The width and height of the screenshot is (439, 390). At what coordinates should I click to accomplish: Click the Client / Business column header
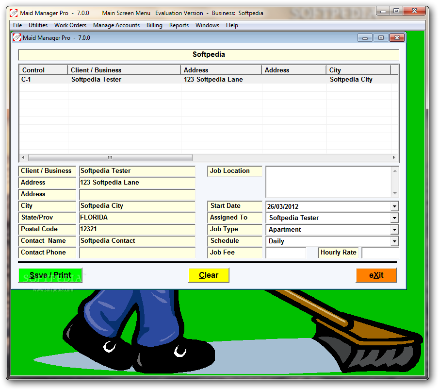(124, 70)
